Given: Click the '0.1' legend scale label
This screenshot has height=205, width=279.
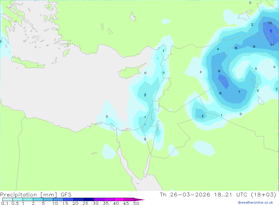Looking at the screenshot, I should point(5,203).
